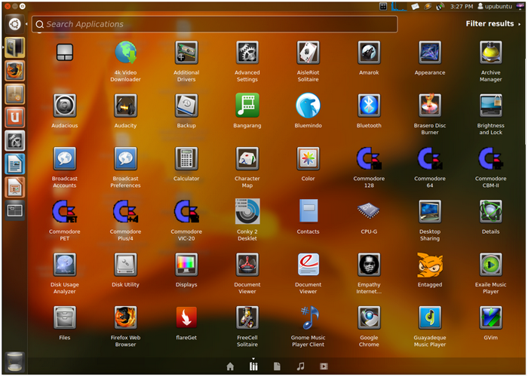Image resolution: width=528 pixels, height=377 pixels.
Task: Open Advanced Settings app
Action: click(247, 53)
